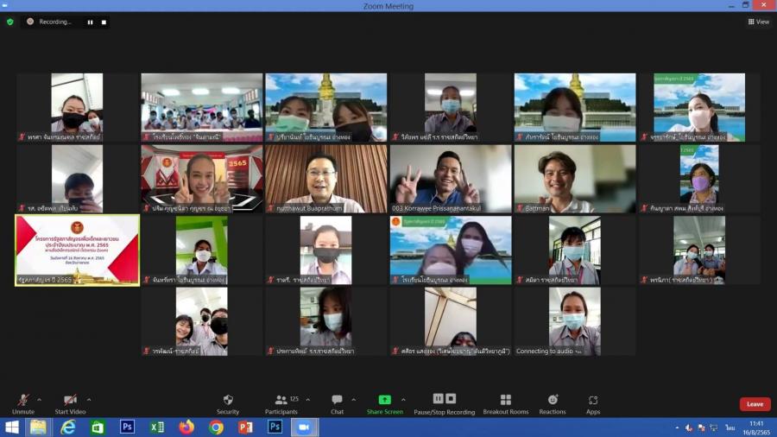
Task: Stop recording using top-left stop button
Action: point(104,22)
